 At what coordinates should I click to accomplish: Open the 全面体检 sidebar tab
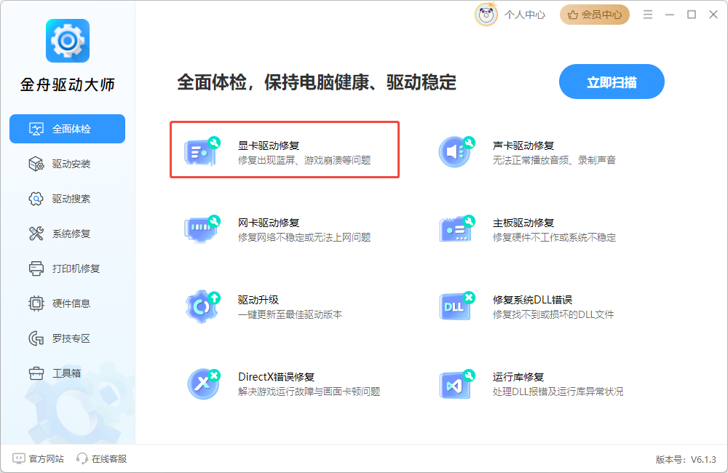click(67, 129)
